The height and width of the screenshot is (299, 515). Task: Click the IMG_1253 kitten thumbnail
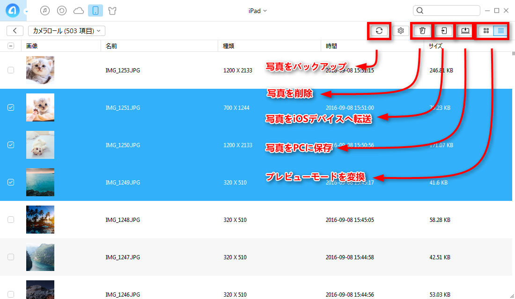tap(40, 70)
